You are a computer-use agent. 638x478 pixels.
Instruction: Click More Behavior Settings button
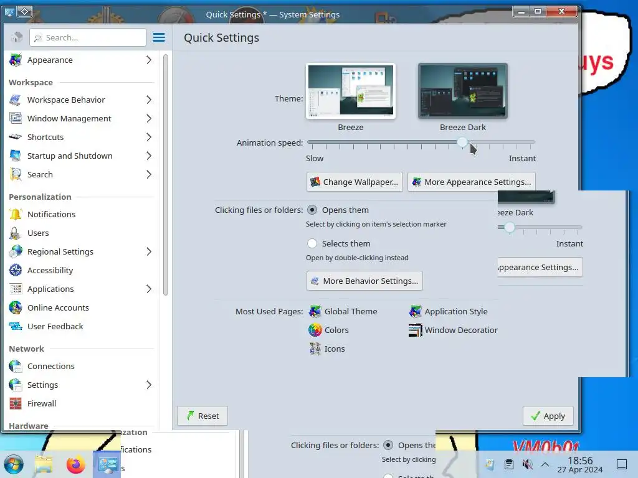[364, 281]
